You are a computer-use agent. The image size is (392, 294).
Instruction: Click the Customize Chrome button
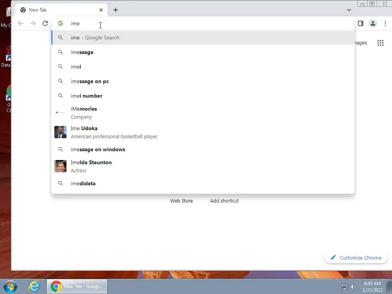tap(356, 258)
